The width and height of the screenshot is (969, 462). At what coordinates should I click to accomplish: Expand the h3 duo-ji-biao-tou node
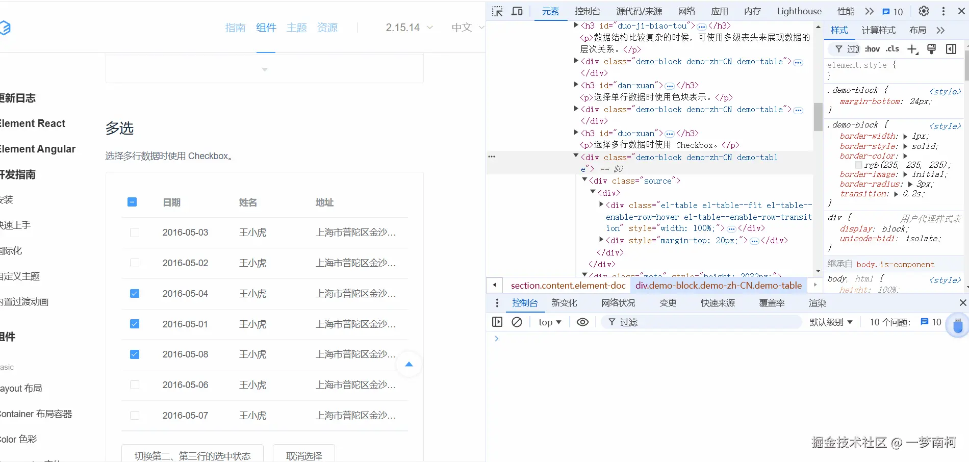(x=576, y=25)
